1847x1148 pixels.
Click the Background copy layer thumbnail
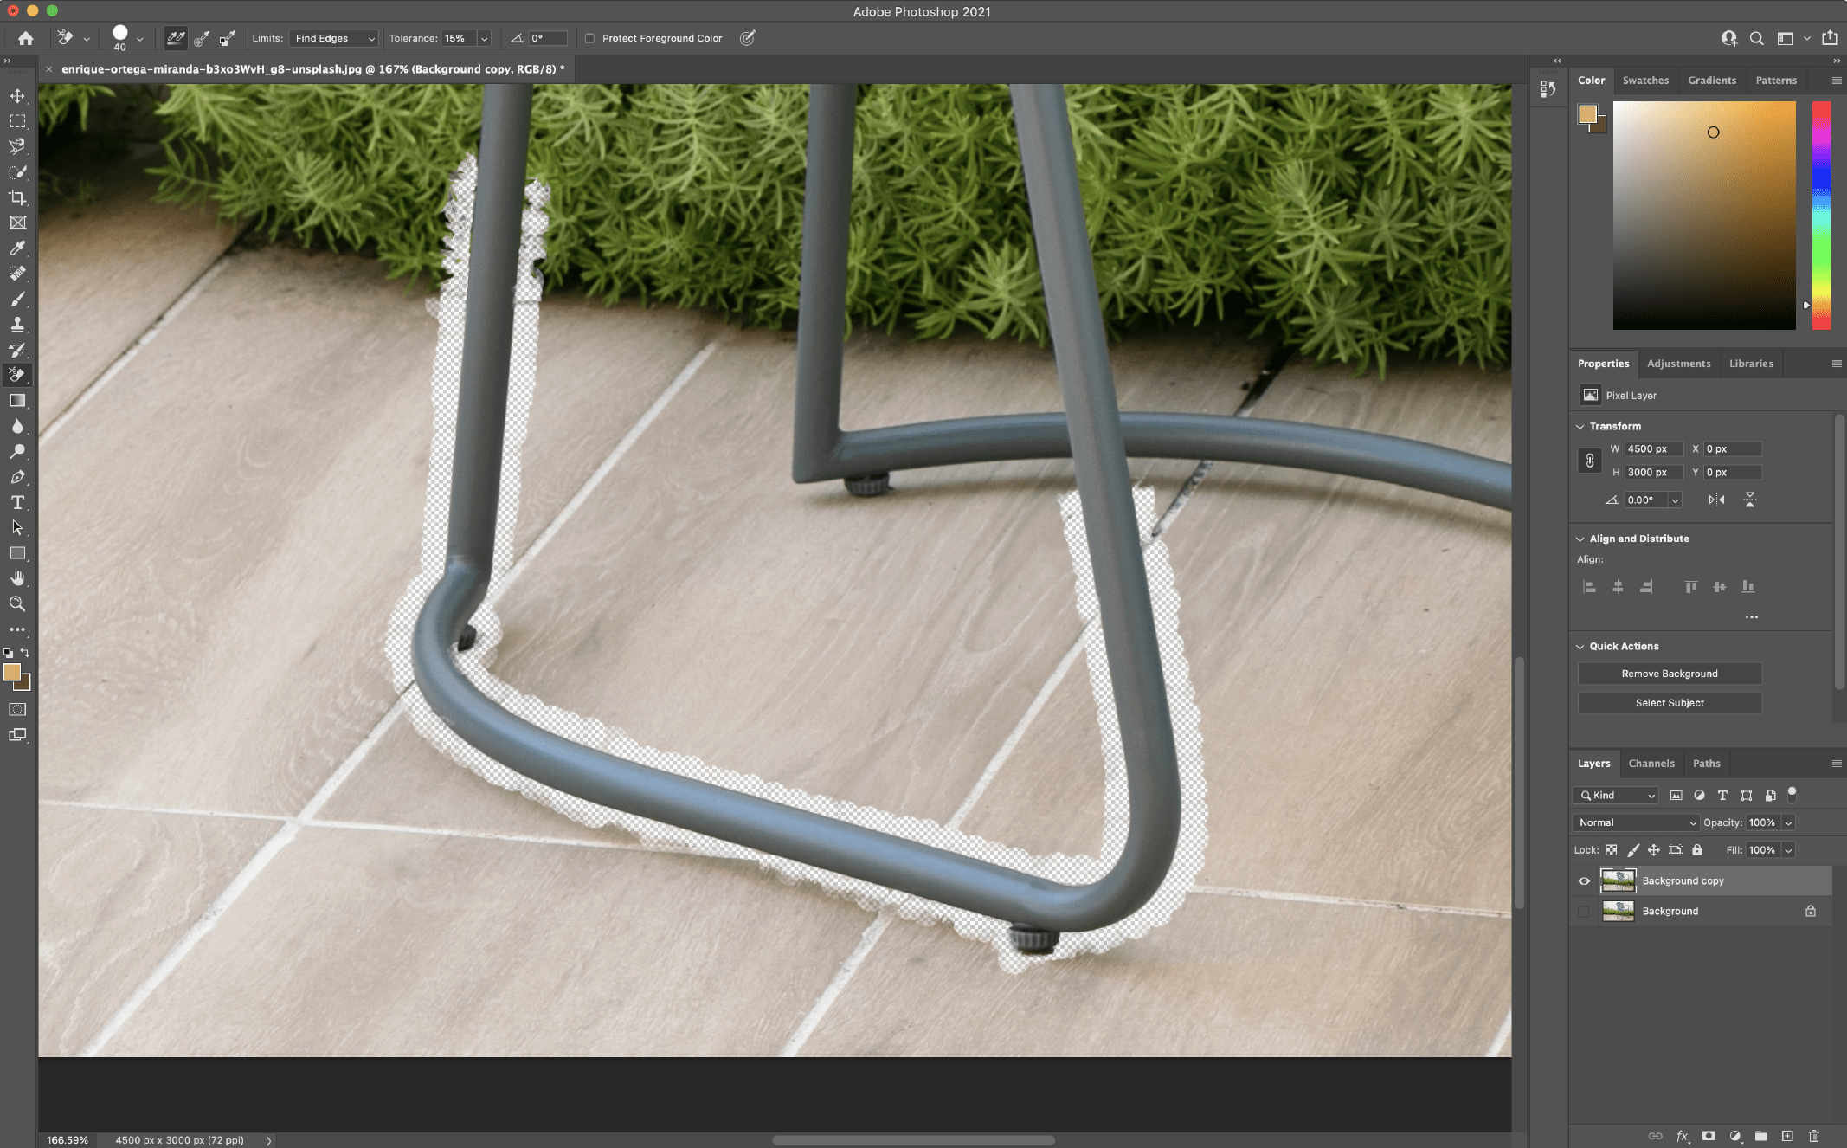click(x=1617, y=880)
